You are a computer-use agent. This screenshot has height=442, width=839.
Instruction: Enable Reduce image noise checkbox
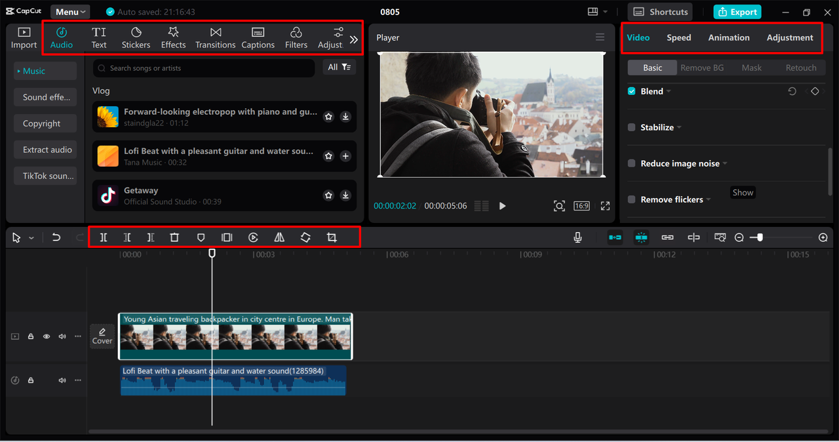(x=632, y=163)
